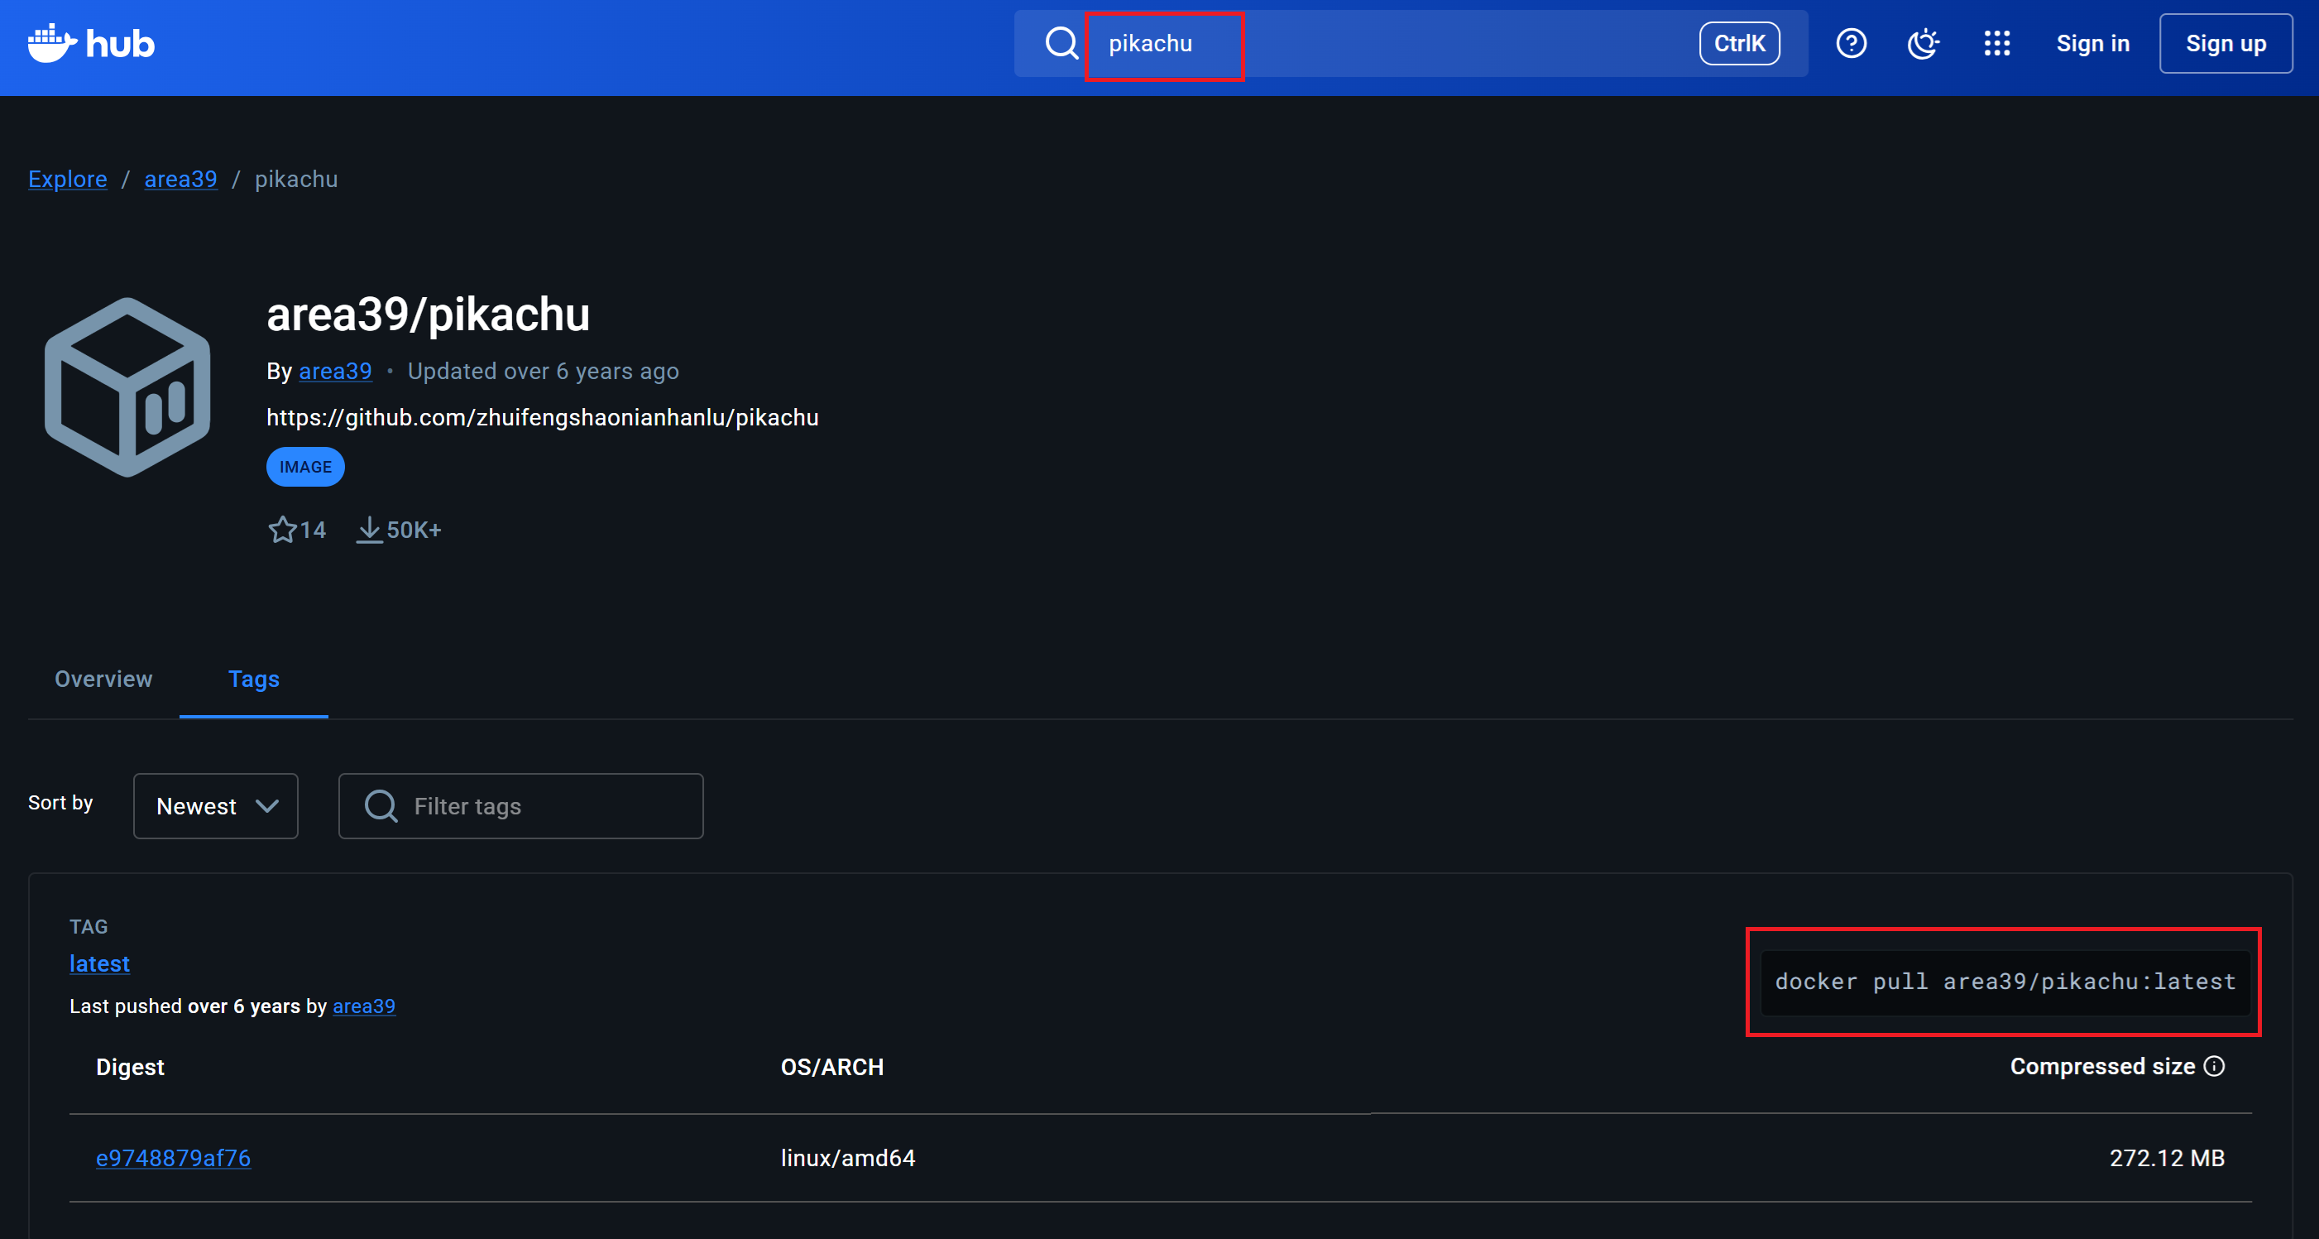Image resolution: width=2319 pixels, height=1239 pixels.
Task: Open the Explore breadcrumb link
Action: point(68,179)
